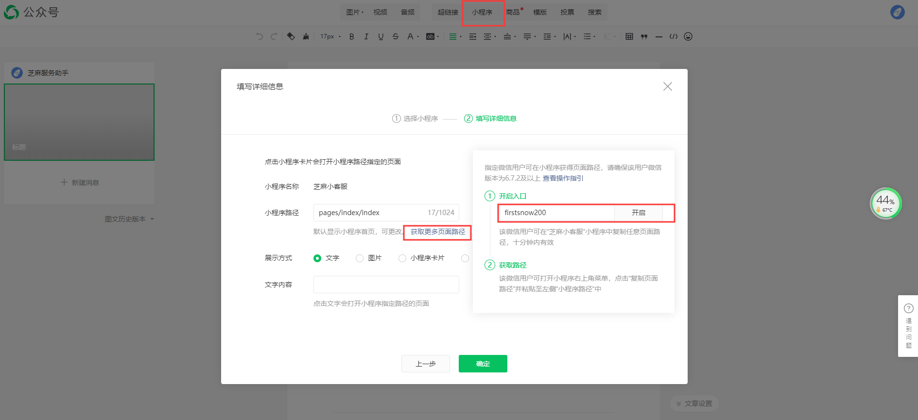
Task: Open the 小程序 insert tab
Action: pos(482,12)
